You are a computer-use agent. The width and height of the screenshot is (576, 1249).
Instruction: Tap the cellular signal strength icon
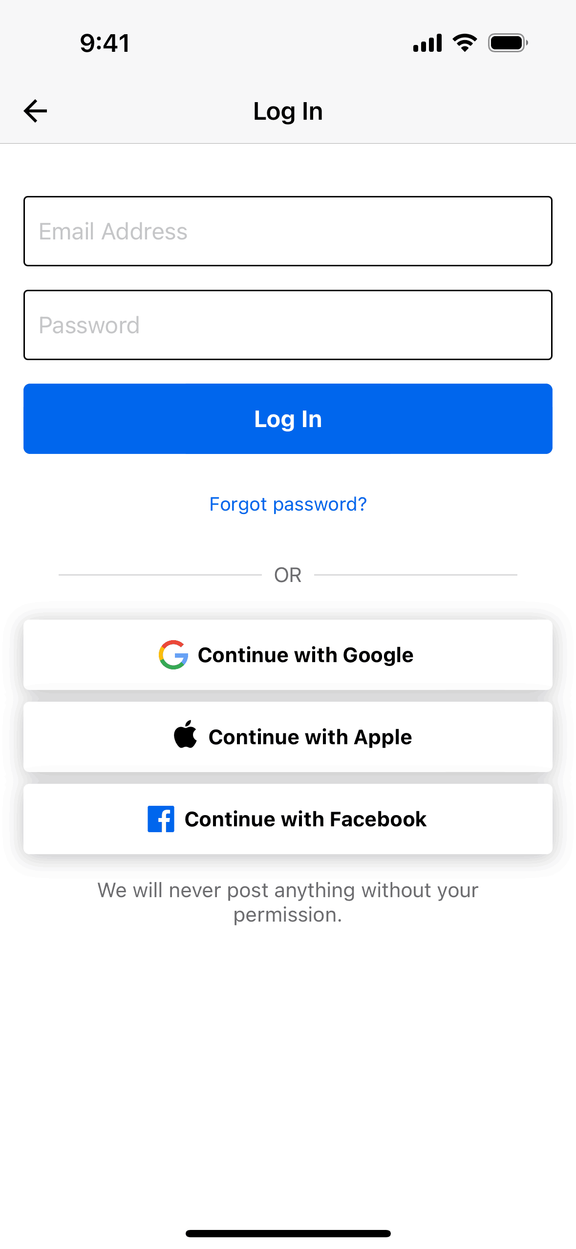point(427,43)
